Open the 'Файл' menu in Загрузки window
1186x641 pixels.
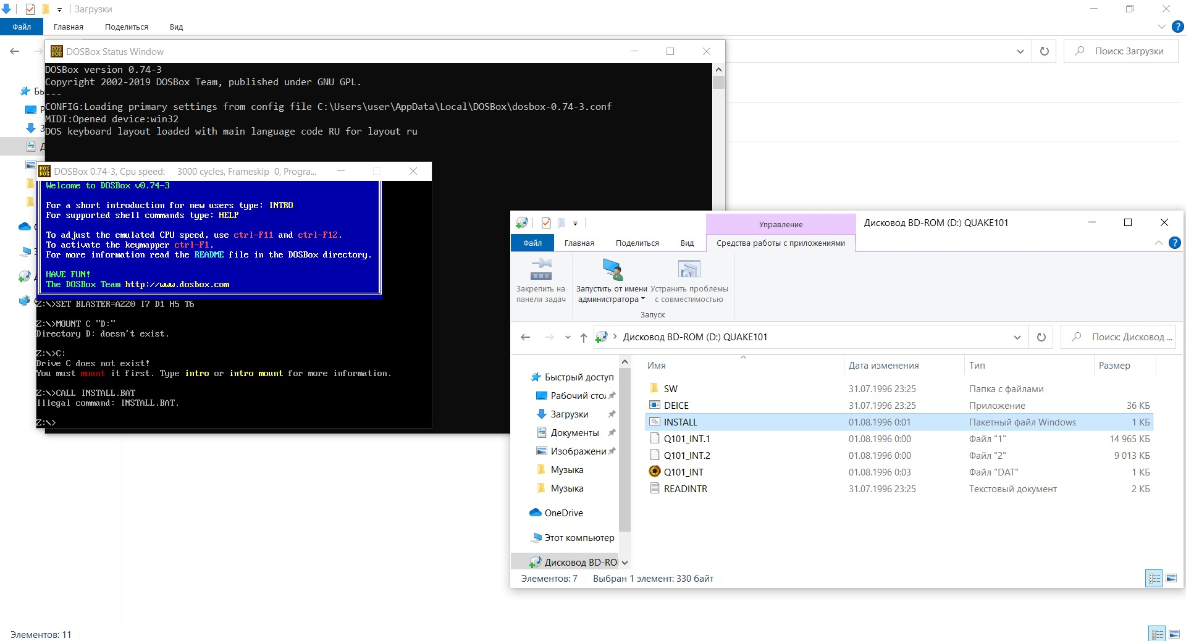point(22,27)
